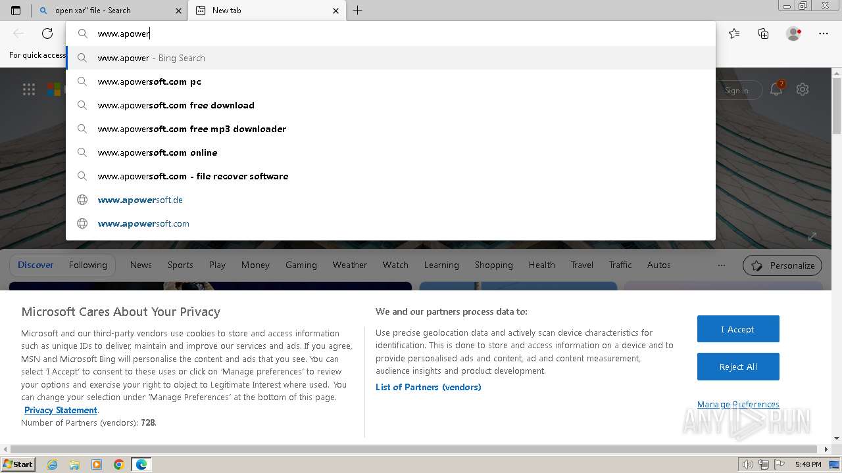Viewport: 842px width, 473px height.
Task: Open List of Partners (vendors) link
Action: 428,387
